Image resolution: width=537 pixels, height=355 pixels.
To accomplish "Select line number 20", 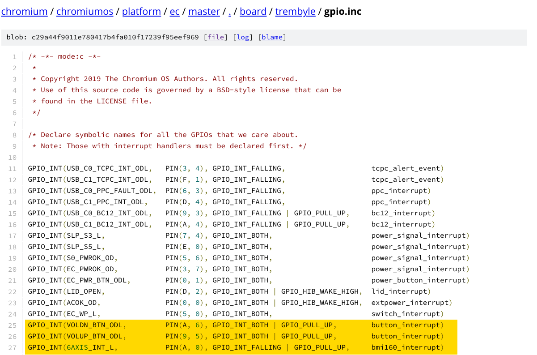I will 13,269.
